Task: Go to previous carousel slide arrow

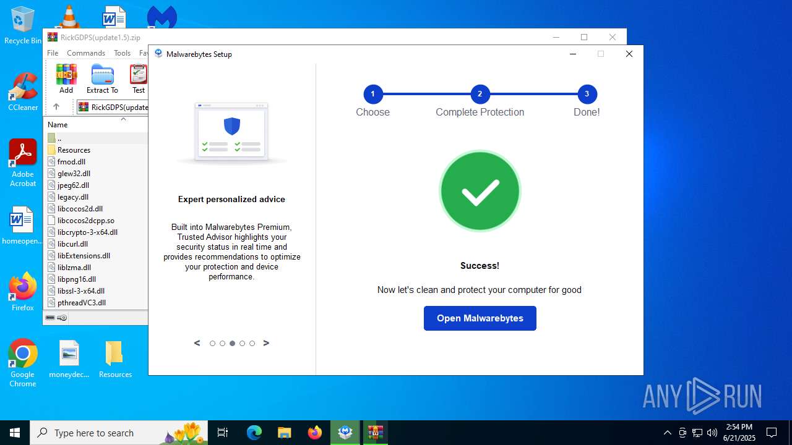Action: point(197,343)
